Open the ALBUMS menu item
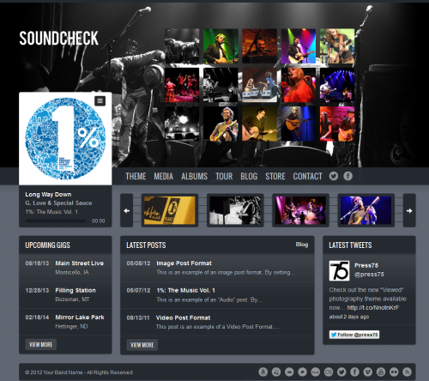Screen dimensions: 429x381 (x=194, y=176)
